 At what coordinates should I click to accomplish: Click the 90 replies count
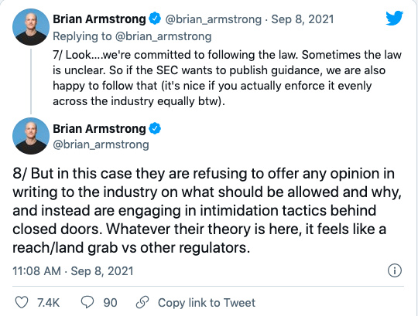coord(110,303)
